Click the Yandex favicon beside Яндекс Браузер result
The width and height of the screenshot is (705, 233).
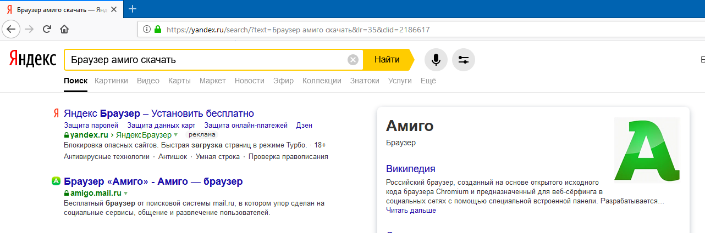56,113
